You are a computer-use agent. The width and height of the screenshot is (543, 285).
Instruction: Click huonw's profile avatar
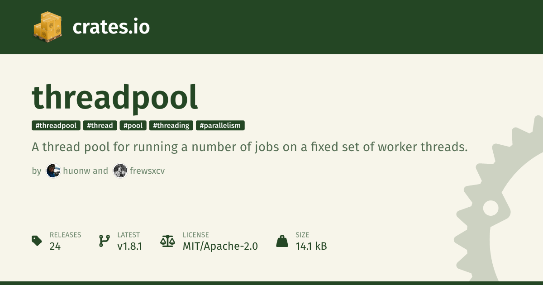point(53,171)
